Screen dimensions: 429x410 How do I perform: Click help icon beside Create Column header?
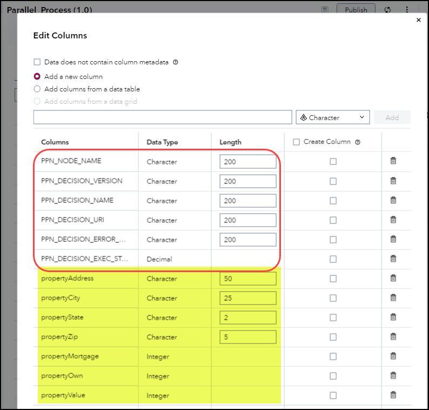(x=358, y=142)
